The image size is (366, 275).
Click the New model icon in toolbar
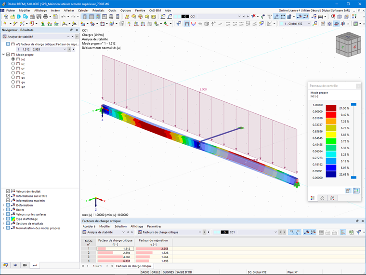6,16
